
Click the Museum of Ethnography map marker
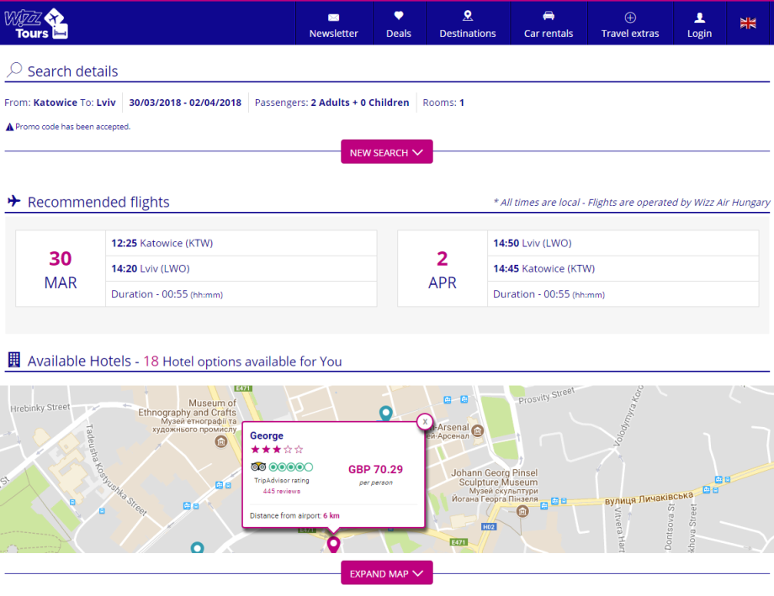(220, 440)
